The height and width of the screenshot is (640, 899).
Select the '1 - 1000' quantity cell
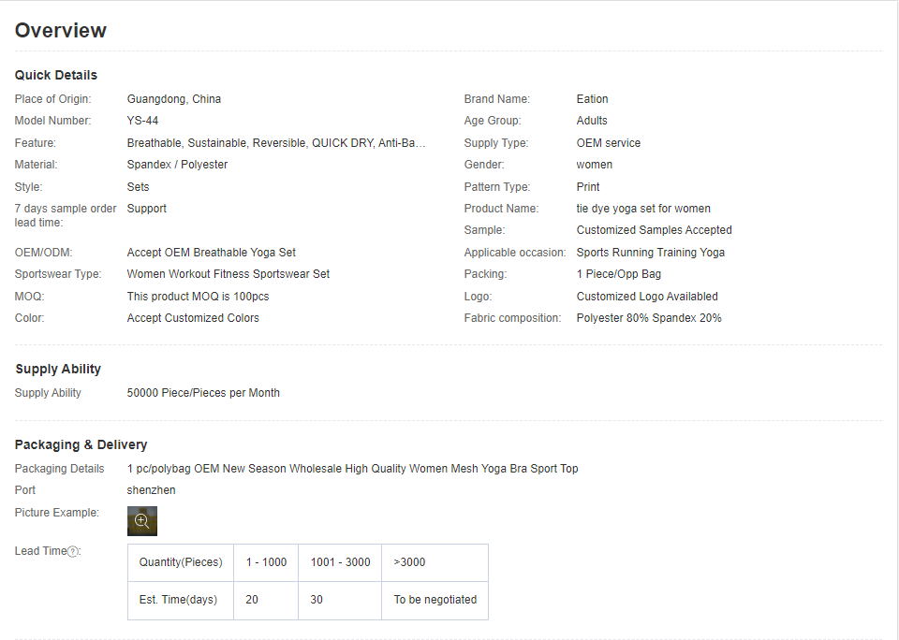point(266,562)
